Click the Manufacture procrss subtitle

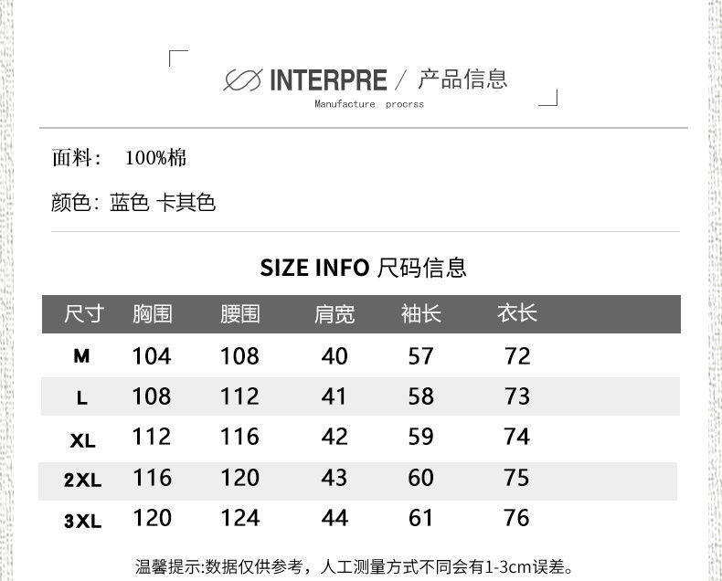click(x=369, y=104)
